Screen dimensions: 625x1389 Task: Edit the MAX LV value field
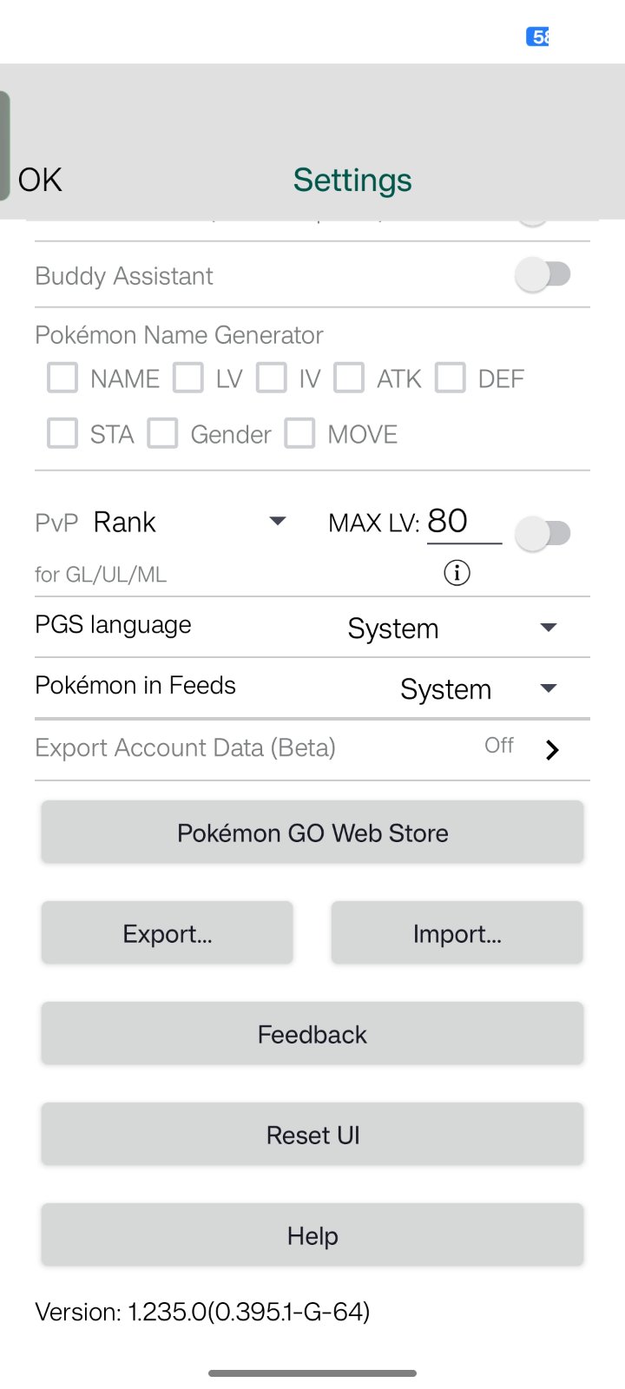(464, 522)
